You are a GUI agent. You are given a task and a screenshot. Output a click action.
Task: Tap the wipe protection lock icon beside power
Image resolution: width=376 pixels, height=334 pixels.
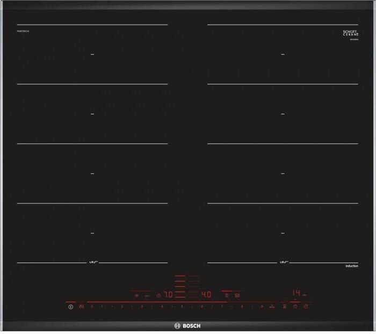click(82, 307)
